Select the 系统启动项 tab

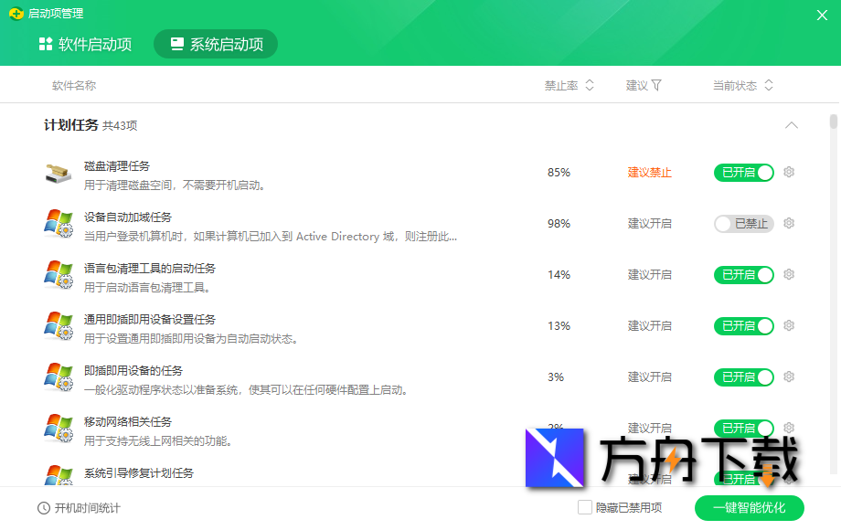(215, 43)
